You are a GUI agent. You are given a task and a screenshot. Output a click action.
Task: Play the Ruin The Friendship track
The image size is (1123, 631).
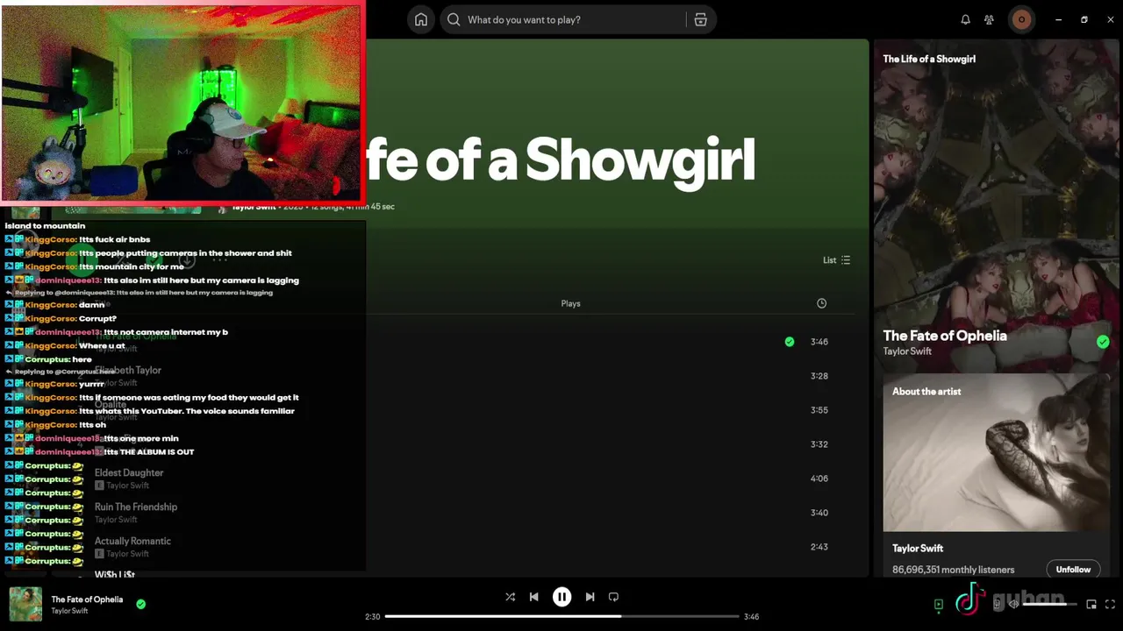(x=136, y=507)
